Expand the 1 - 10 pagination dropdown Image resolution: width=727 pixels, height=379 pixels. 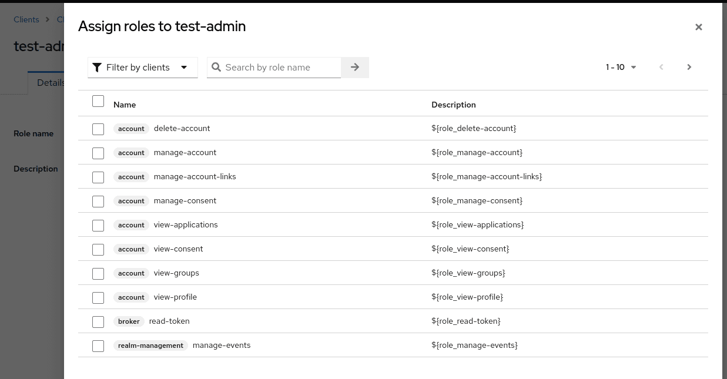click(x=621, y=68)
